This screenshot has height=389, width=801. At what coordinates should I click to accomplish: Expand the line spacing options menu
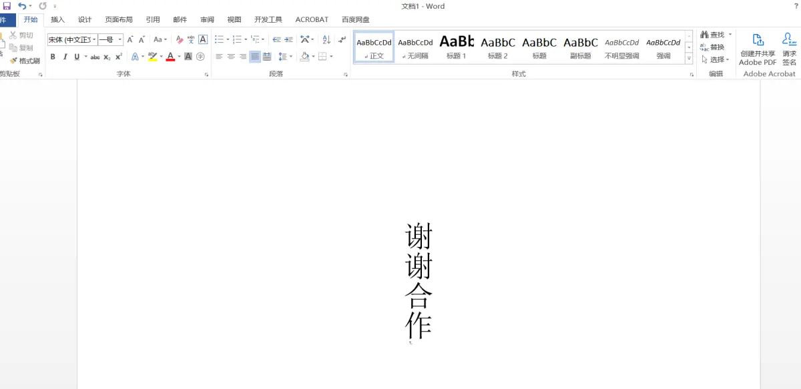(x=291, y=57)
